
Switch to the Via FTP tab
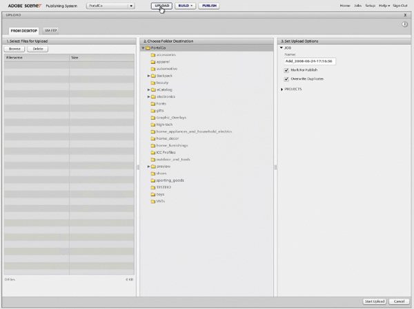(x=50, y=31)
